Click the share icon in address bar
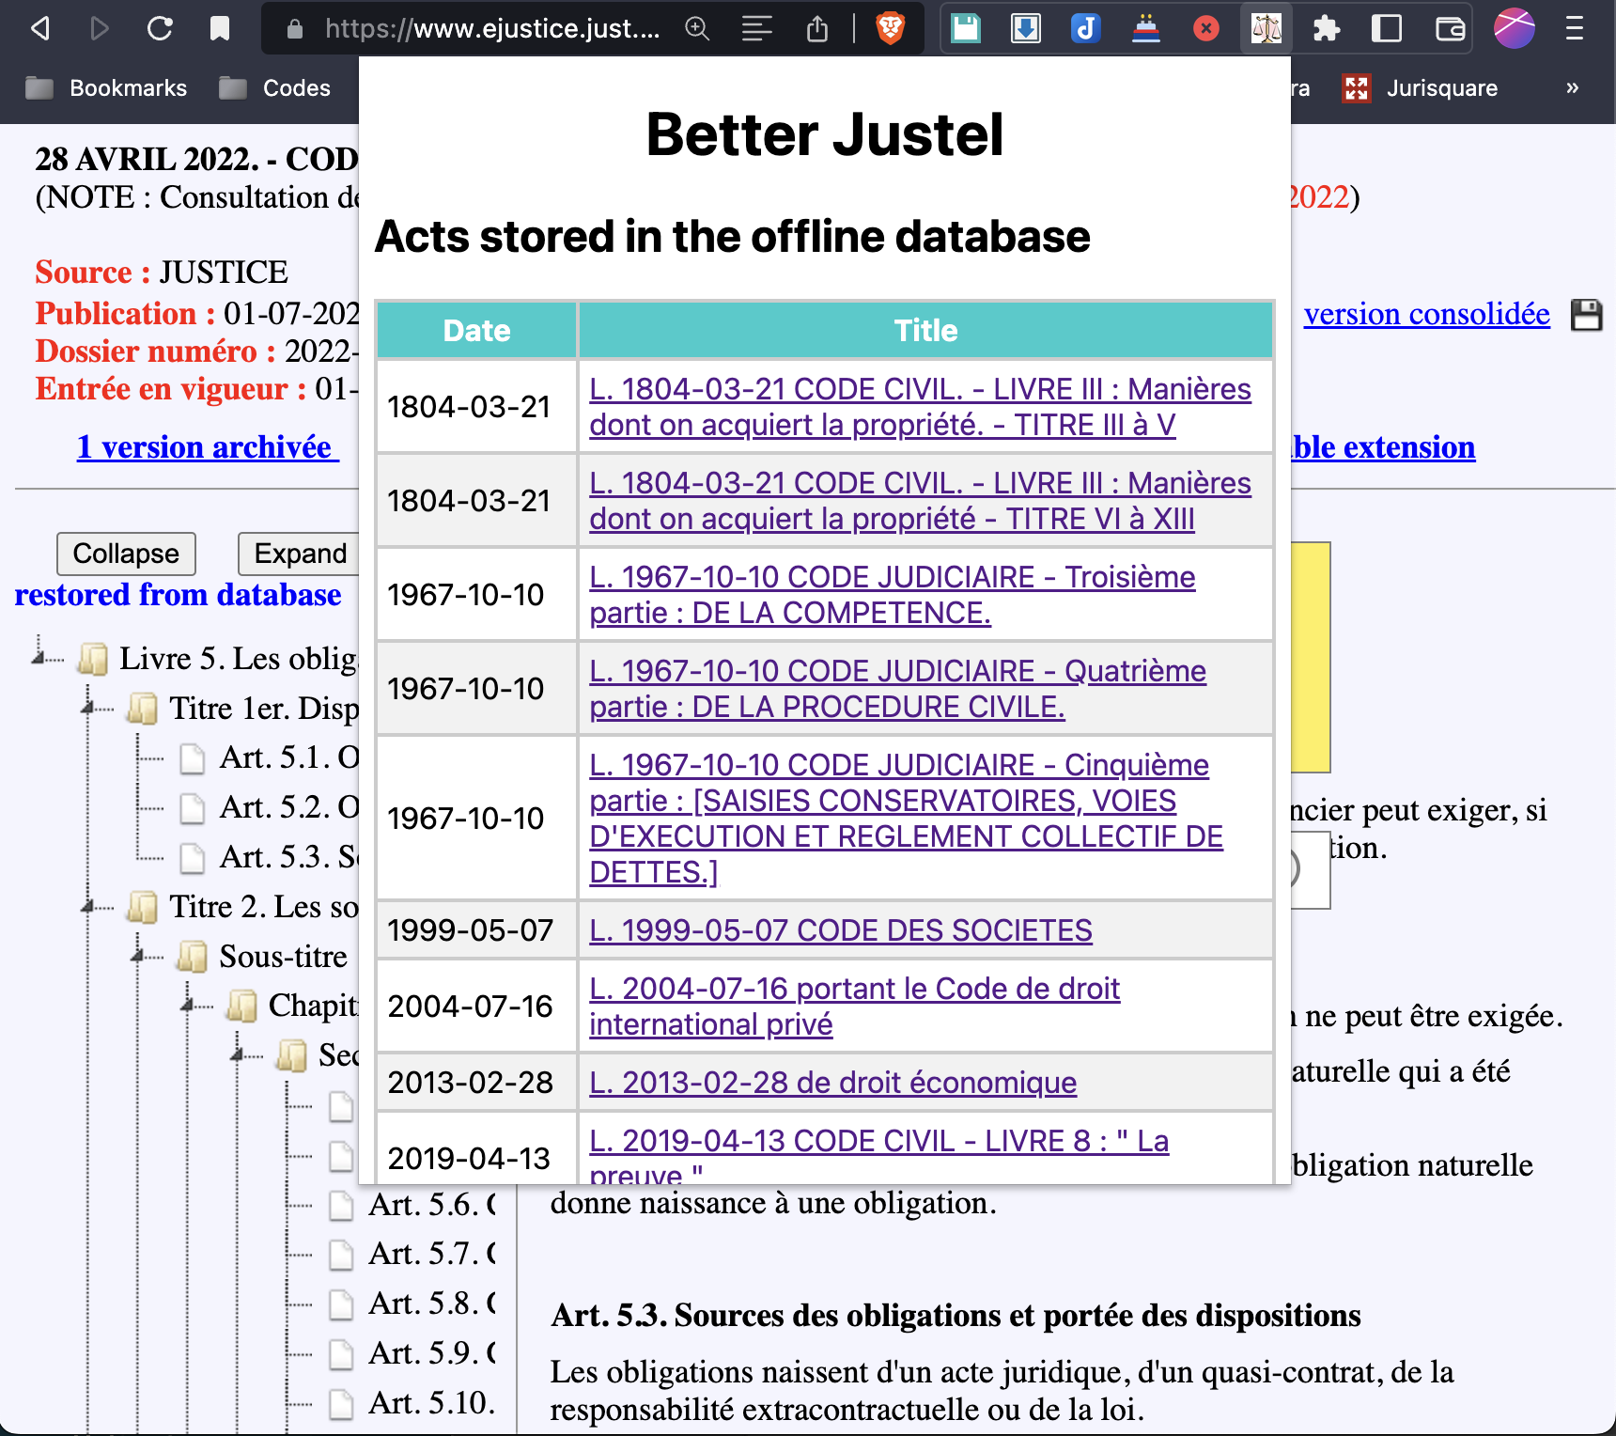Screen dimensions: 1616x1436 click(817, 29)
